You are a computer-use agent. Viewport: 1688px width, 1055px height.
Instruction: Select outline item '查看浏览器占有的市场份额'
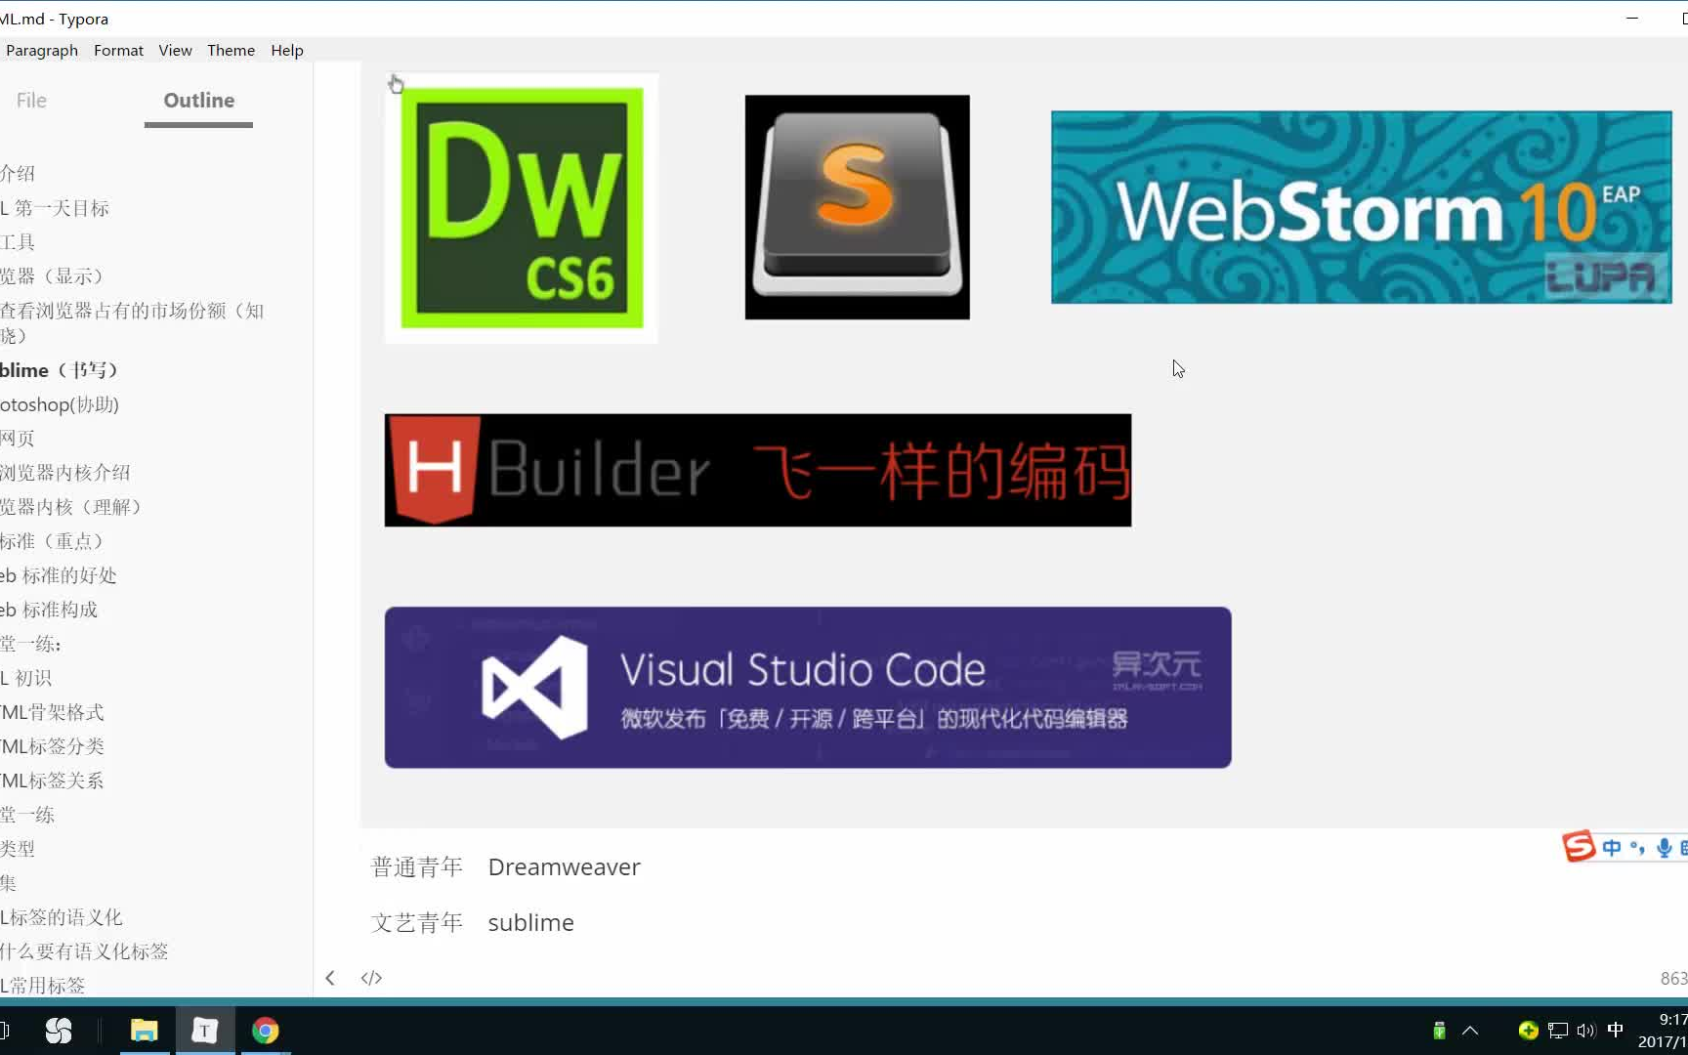click(132, 322)
